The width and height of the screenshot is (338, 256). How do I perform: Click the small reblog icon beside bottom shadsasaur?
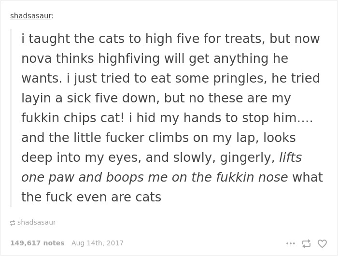[x=13, y=223]
